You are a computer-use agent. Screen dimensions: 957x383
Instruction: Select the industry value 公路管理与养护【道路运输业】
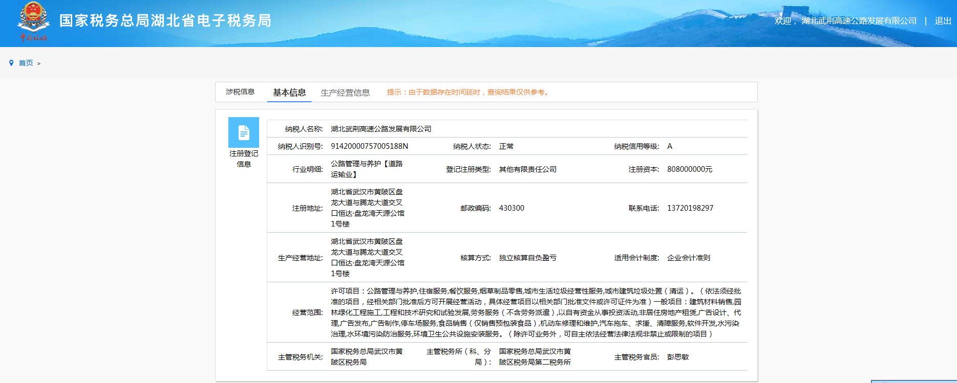(367, 169)
